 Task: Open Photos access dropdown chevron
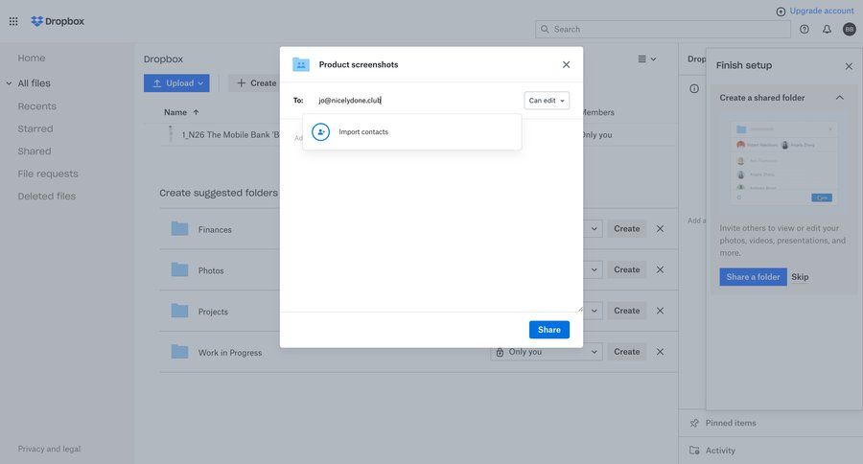click(594, 269)
